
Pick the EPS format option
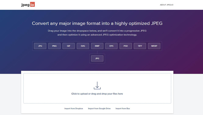(x=111, y=46)
